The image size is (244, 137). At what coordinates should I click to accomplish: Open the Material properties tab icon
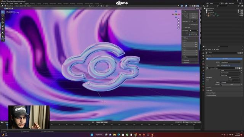tap(203, 87)
